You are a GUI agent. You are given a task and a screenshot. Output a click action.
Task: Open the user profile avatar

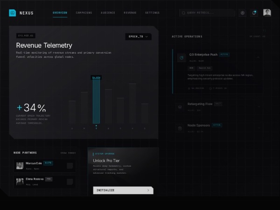(x=267, y=13)
